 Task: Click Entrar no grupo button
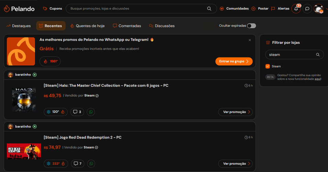(234, 61)
